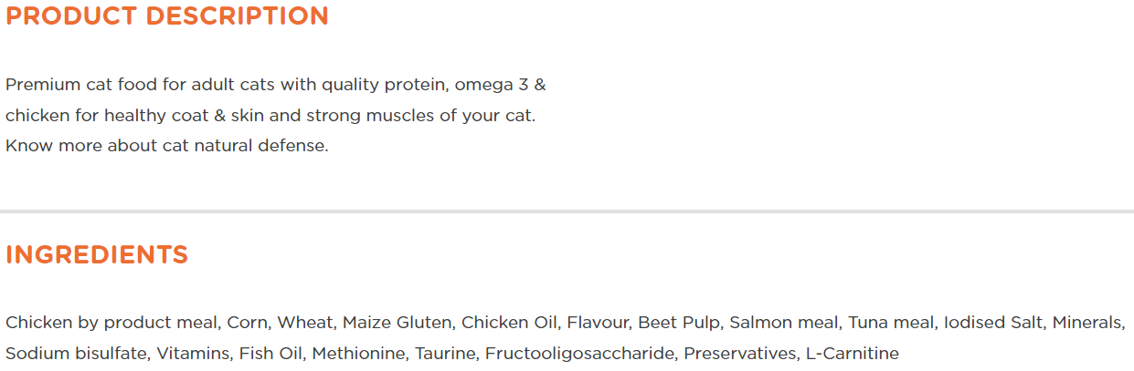
Task: Click the 'chicken for healthy coat & skin' line
Action: coord(270,117)
